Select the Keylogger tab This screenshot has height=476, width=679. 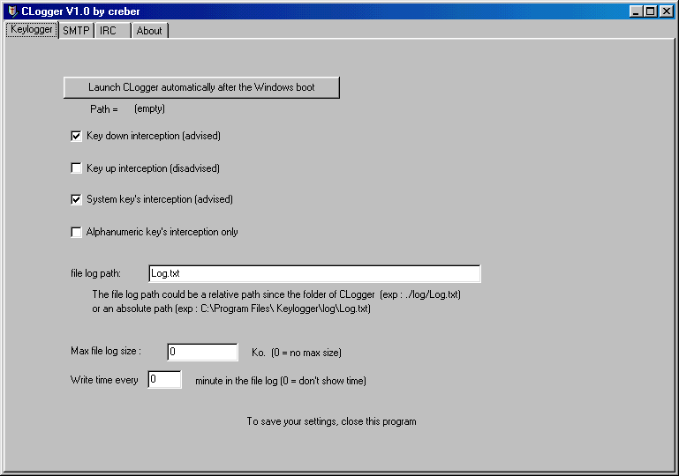point(32,29)
